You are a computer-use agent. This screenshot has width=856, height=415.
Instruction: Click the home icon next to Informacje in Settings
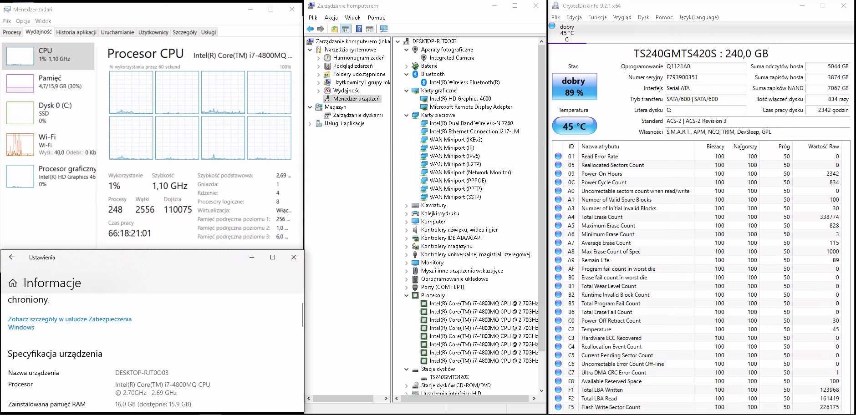tap(13, 283)
